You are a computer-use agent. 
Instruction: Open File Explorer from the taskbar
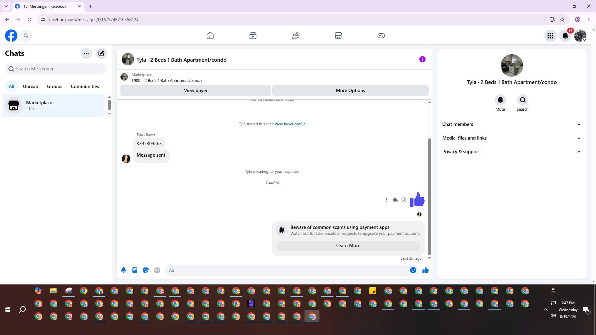53,291
